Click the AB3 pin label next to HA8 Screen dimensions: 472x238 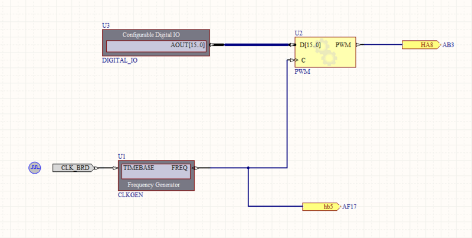click(x=448, y=45)
